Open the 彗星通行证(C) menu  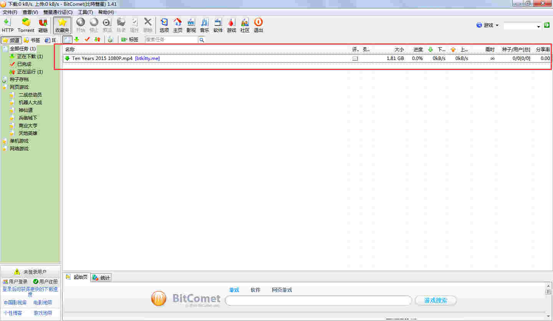(58, 12)
